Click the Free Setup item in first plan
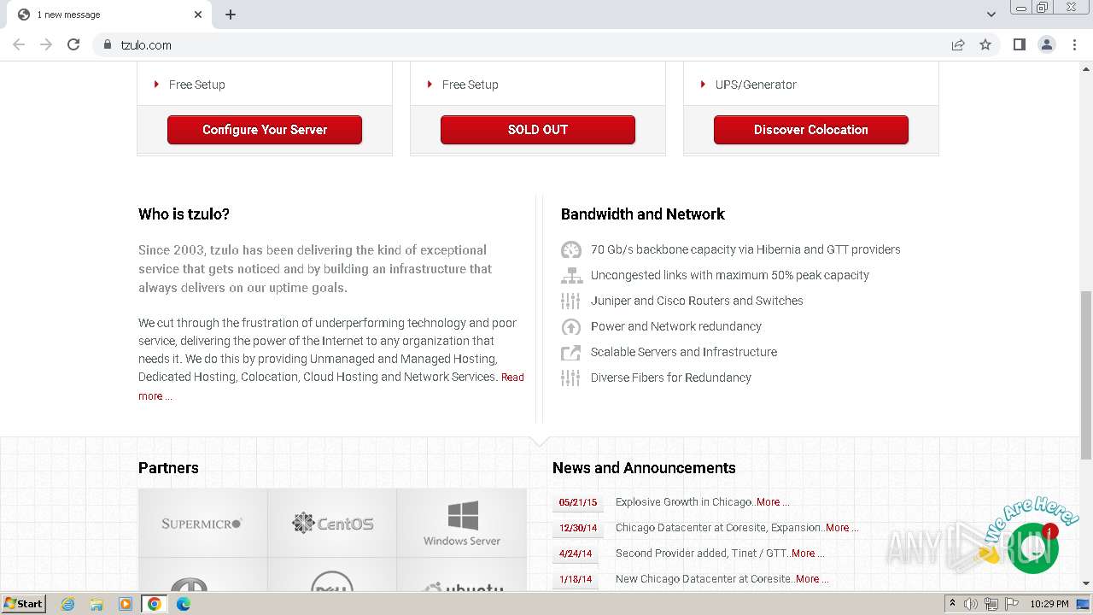Screen dimensions: 1093x615 196,85
